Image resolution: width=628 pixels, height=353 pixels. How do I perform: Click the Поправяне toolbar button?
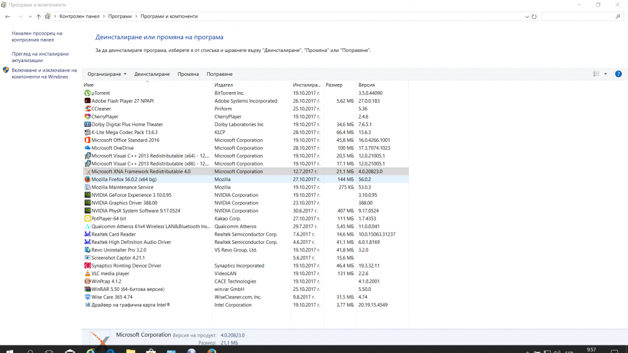(219, 74)
